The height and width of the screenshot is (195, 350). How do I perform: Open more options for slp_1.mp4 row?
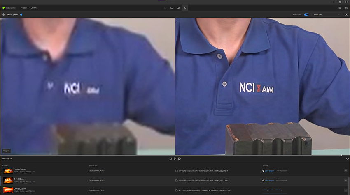[x=345, y=171]
